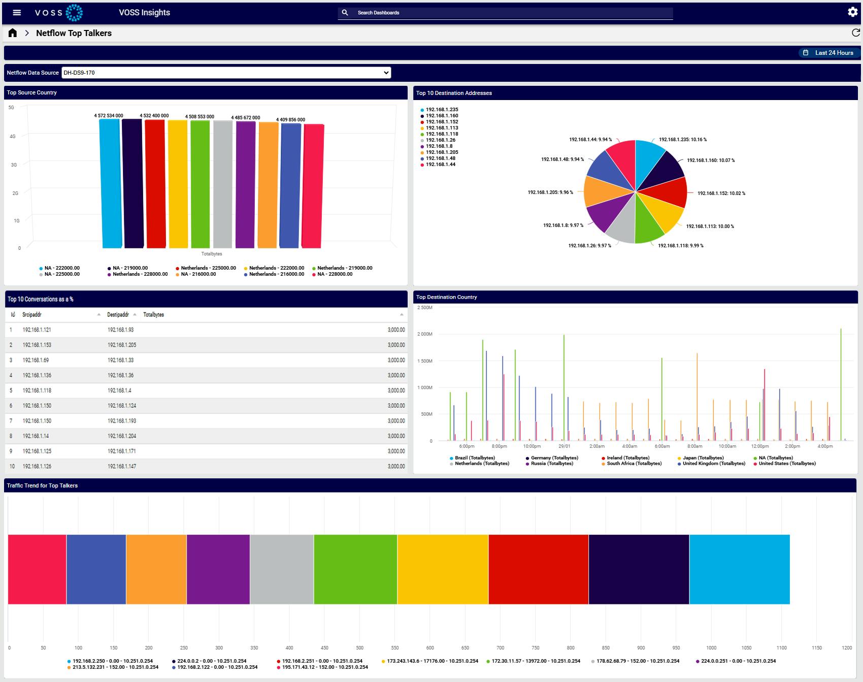Select row 1 source 192.168.1.121
Viewport: 863px width, 682px height.
37,330
